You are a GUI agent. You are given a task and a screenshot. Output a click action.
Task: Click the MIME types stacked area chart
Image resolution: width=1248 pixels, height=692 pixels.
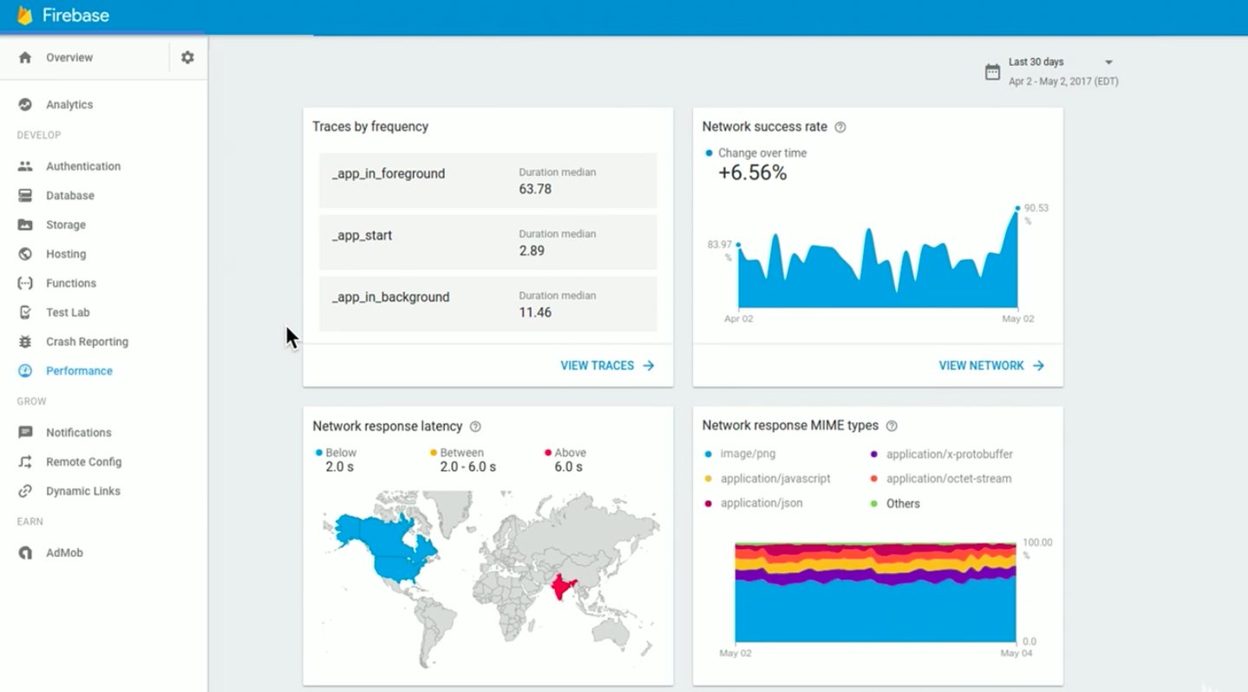click(x=875, y=592)
